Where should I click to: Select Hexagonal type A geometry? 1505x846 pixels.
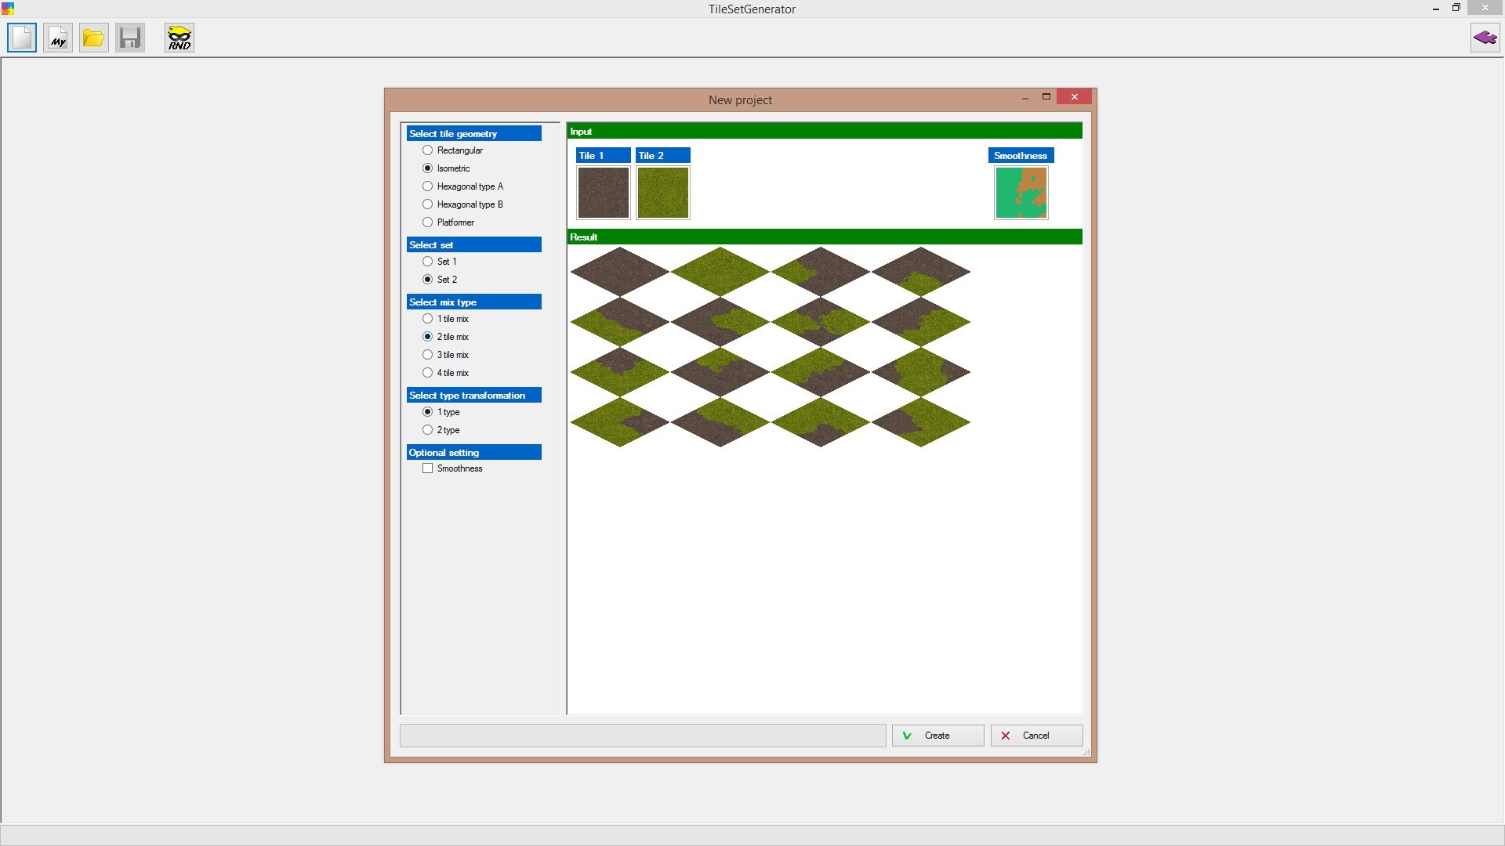[428, 186]
